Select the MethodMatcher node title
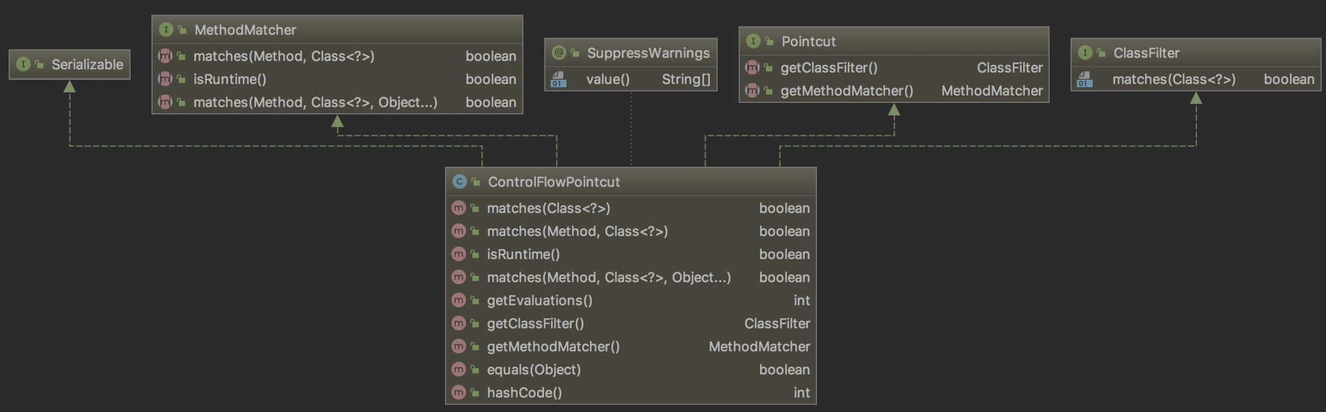This screenshot has width=1326, height=412. pyautogui.click(x=245, y=30)
